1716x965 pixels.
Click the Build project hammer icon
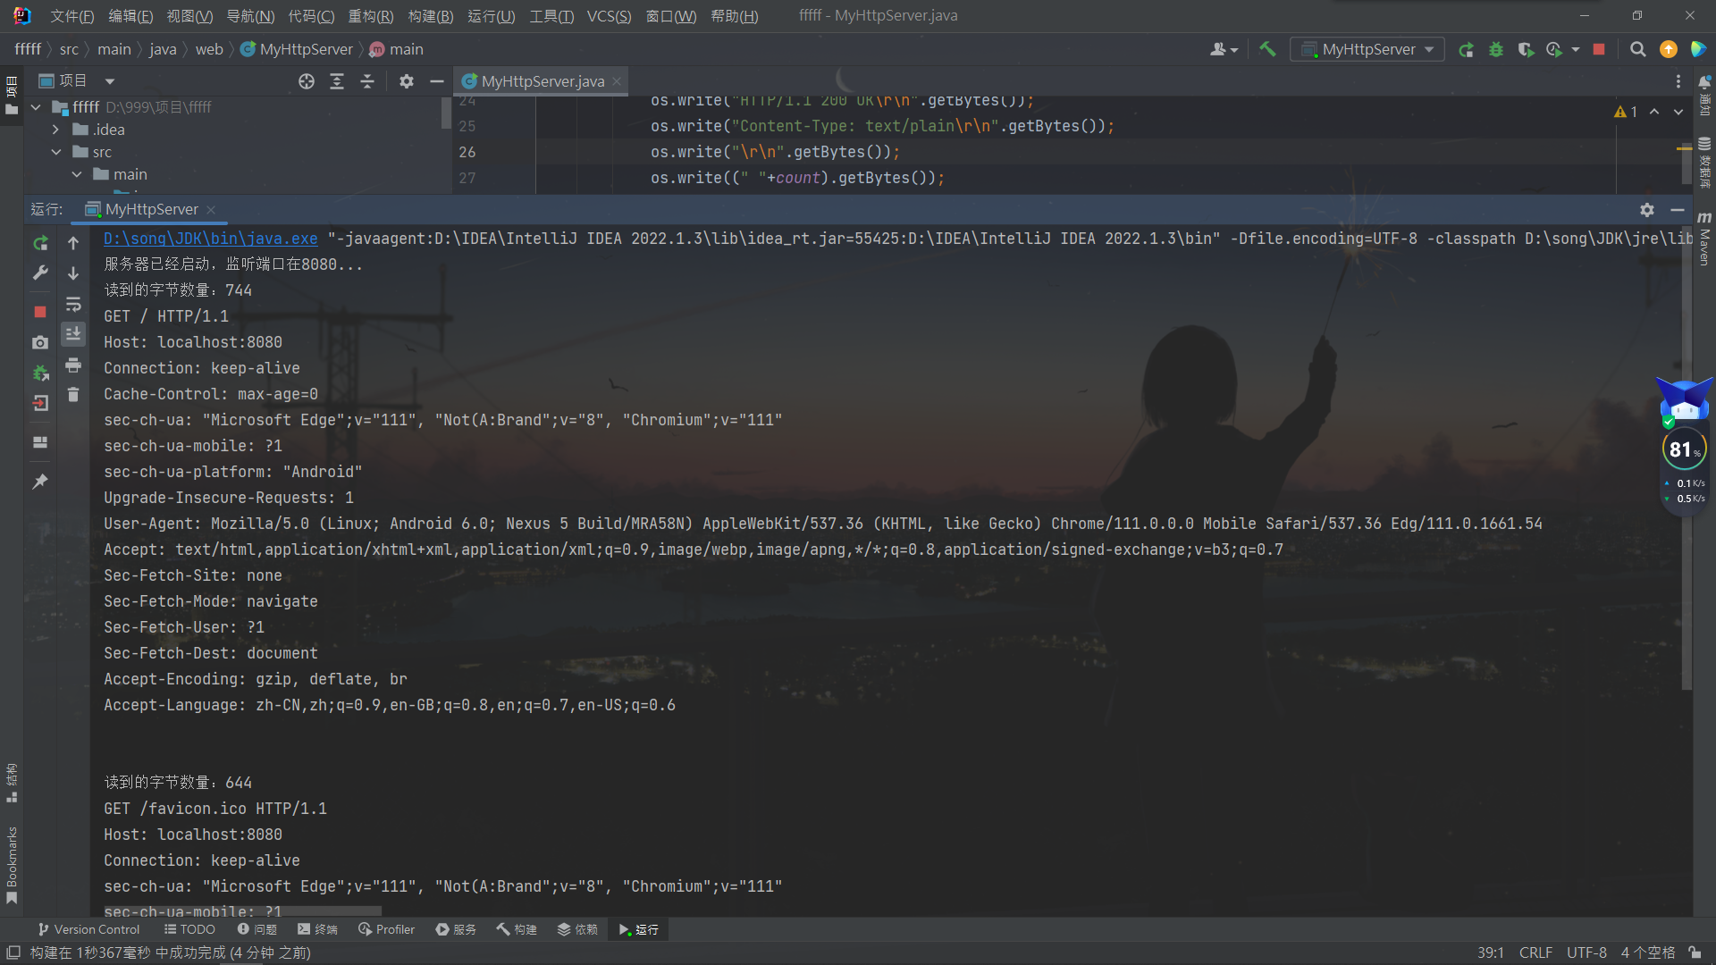(1267, 49)
